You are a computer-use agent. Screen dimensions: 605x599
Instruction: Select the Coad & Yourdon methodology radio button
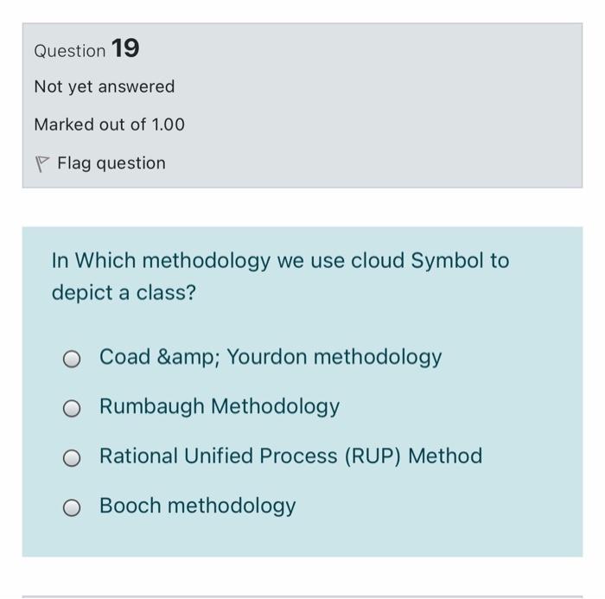[73, 359]
